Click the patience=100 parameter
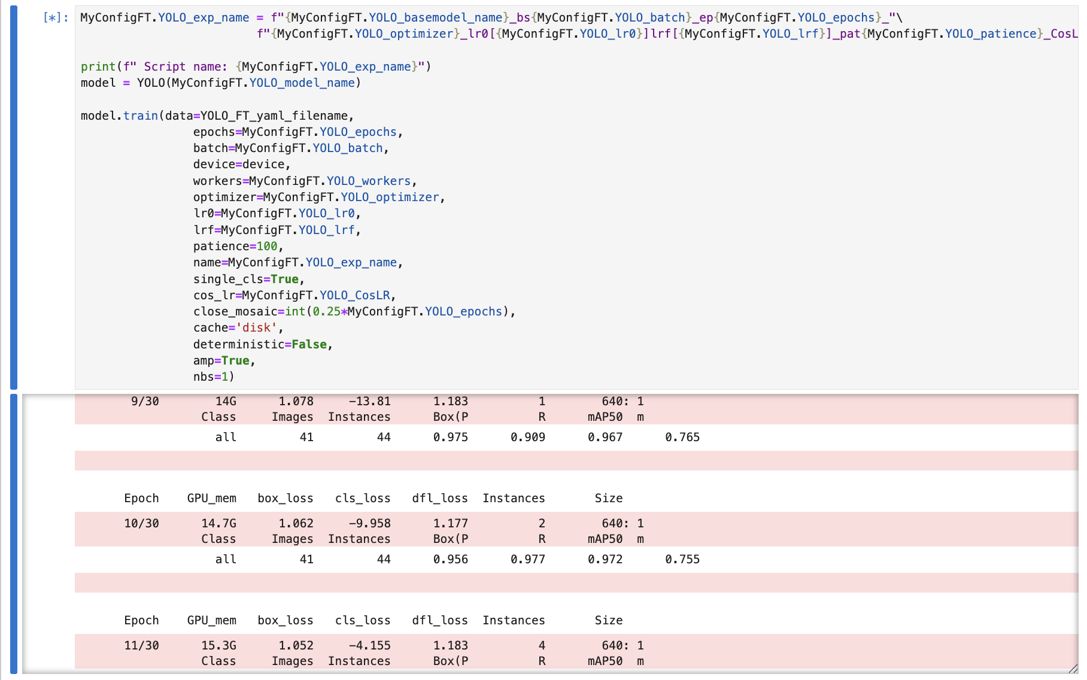 click(237, 246)
